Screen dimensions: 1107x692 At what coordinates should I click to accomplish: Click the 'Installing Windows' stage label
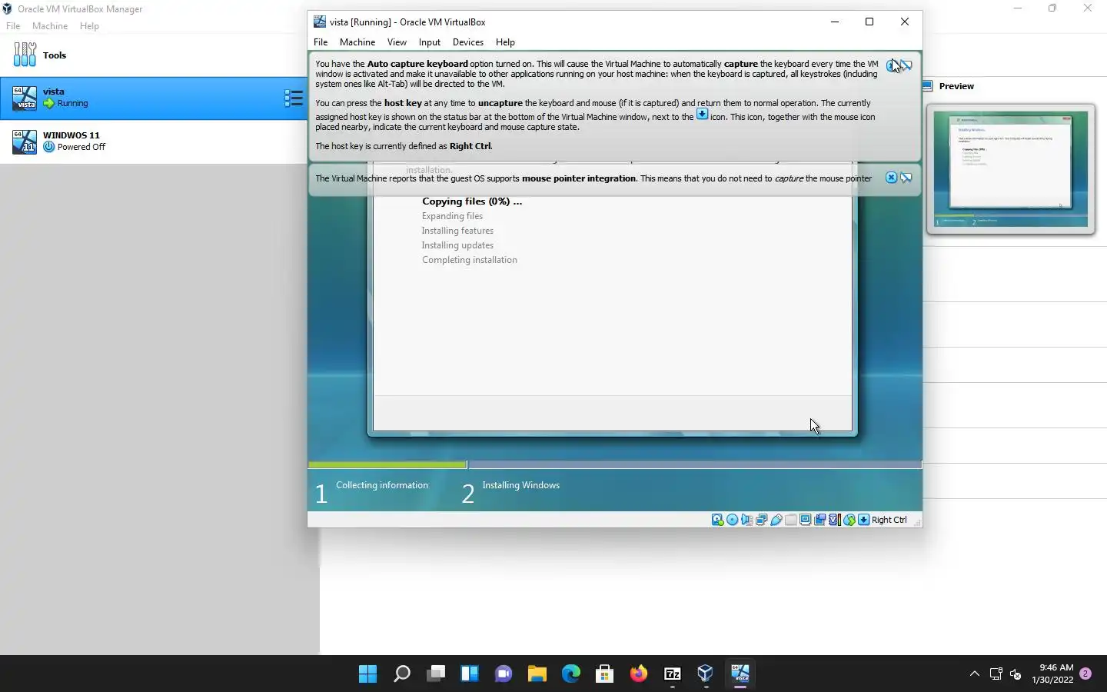click(521, 485)
